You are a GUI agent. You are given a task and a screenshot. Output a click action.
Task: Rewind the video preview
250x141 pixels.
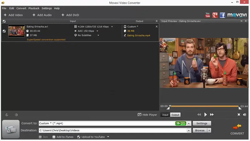coord(199,114)
